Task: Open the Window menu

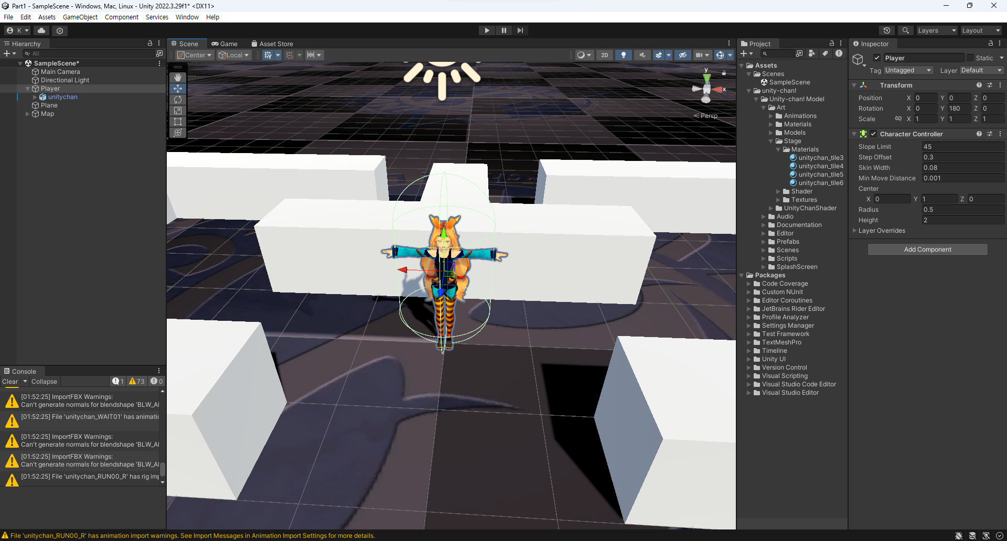Action: pos(187,17)
